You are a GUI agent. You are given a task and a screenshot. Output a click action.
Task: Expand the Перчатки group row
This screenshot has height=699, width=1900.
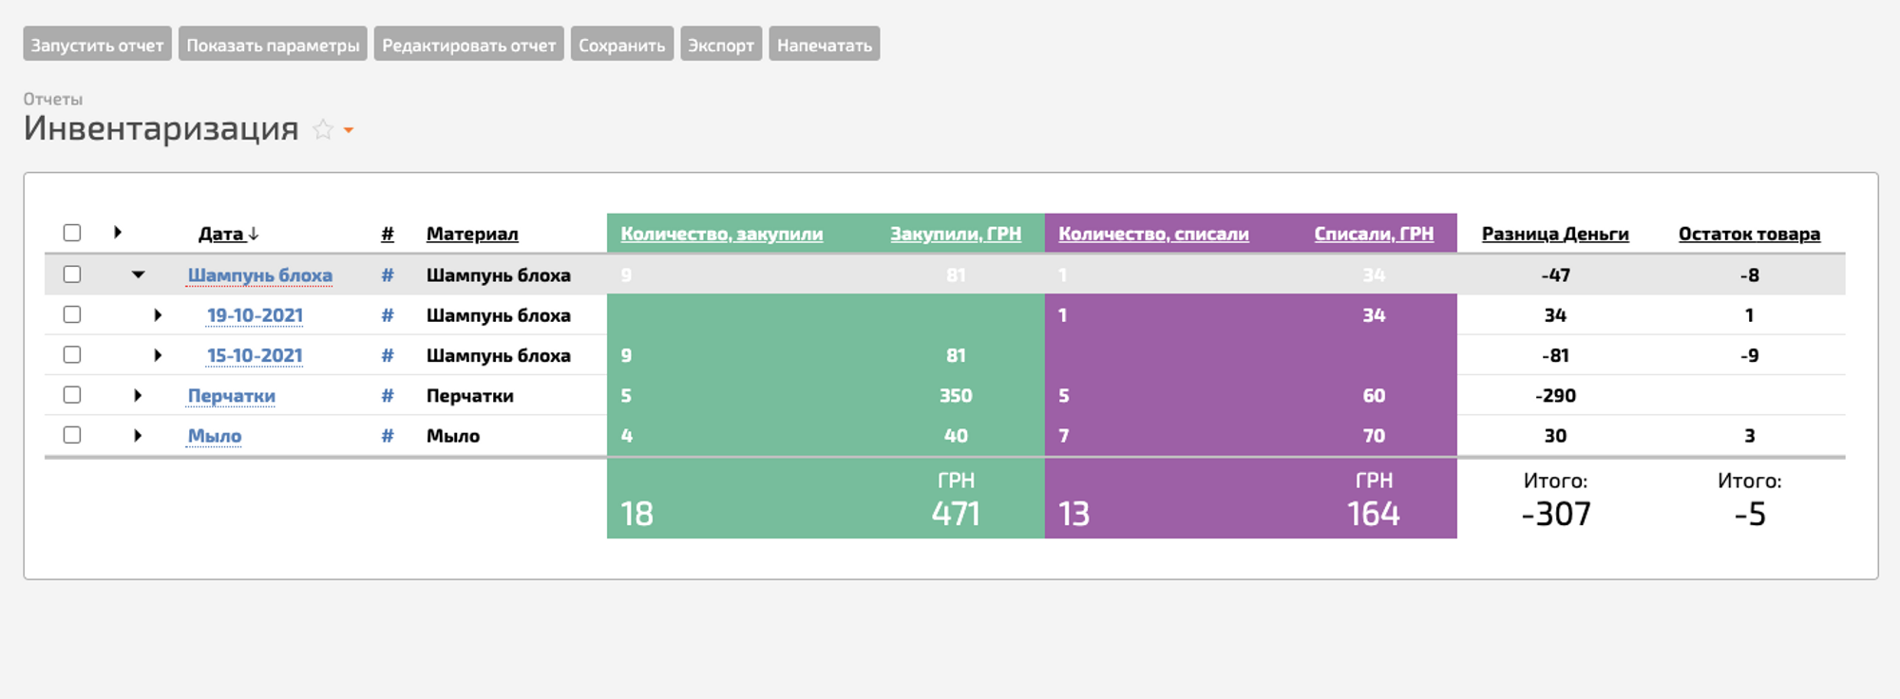[x=138, y=395]
